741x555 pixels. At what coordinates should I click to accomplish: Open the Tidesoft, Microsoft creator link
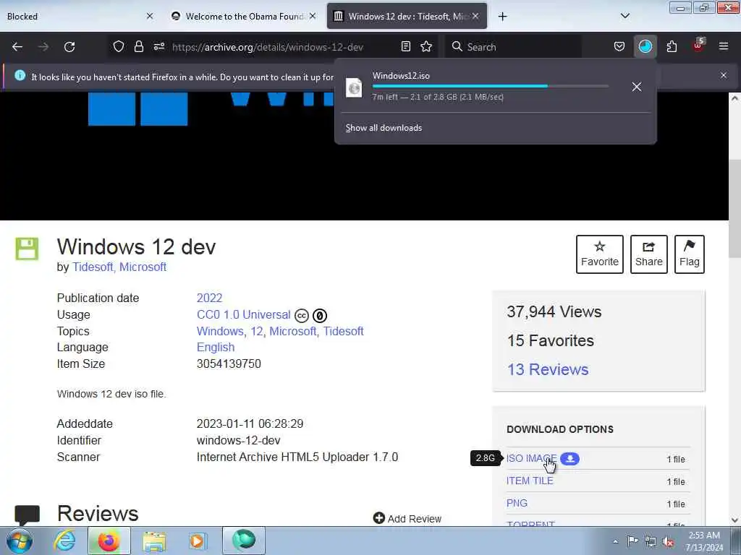click(119, 267)
